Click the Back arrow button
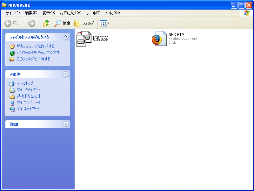 (x=8, y=23)
